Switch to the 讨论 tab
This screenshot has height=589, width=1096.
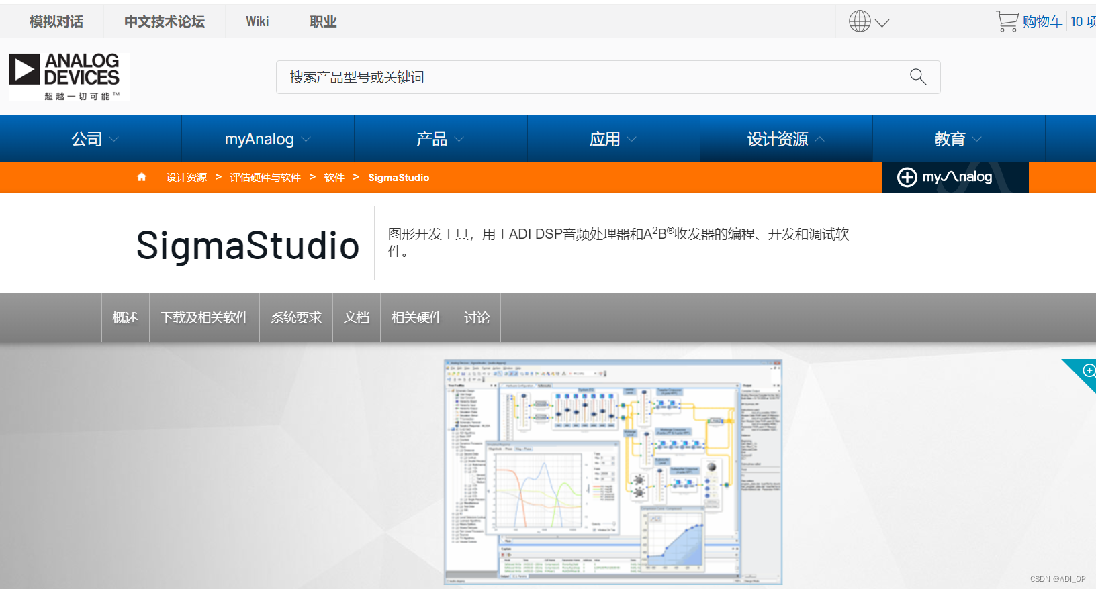point(477,317)
